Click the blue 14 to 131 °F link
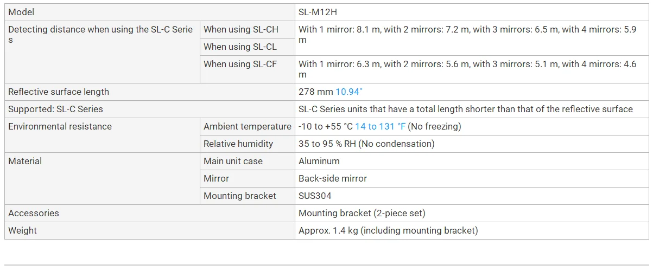Screen dimensions: 653x271 pyautogui.click(x=380, y=126)
